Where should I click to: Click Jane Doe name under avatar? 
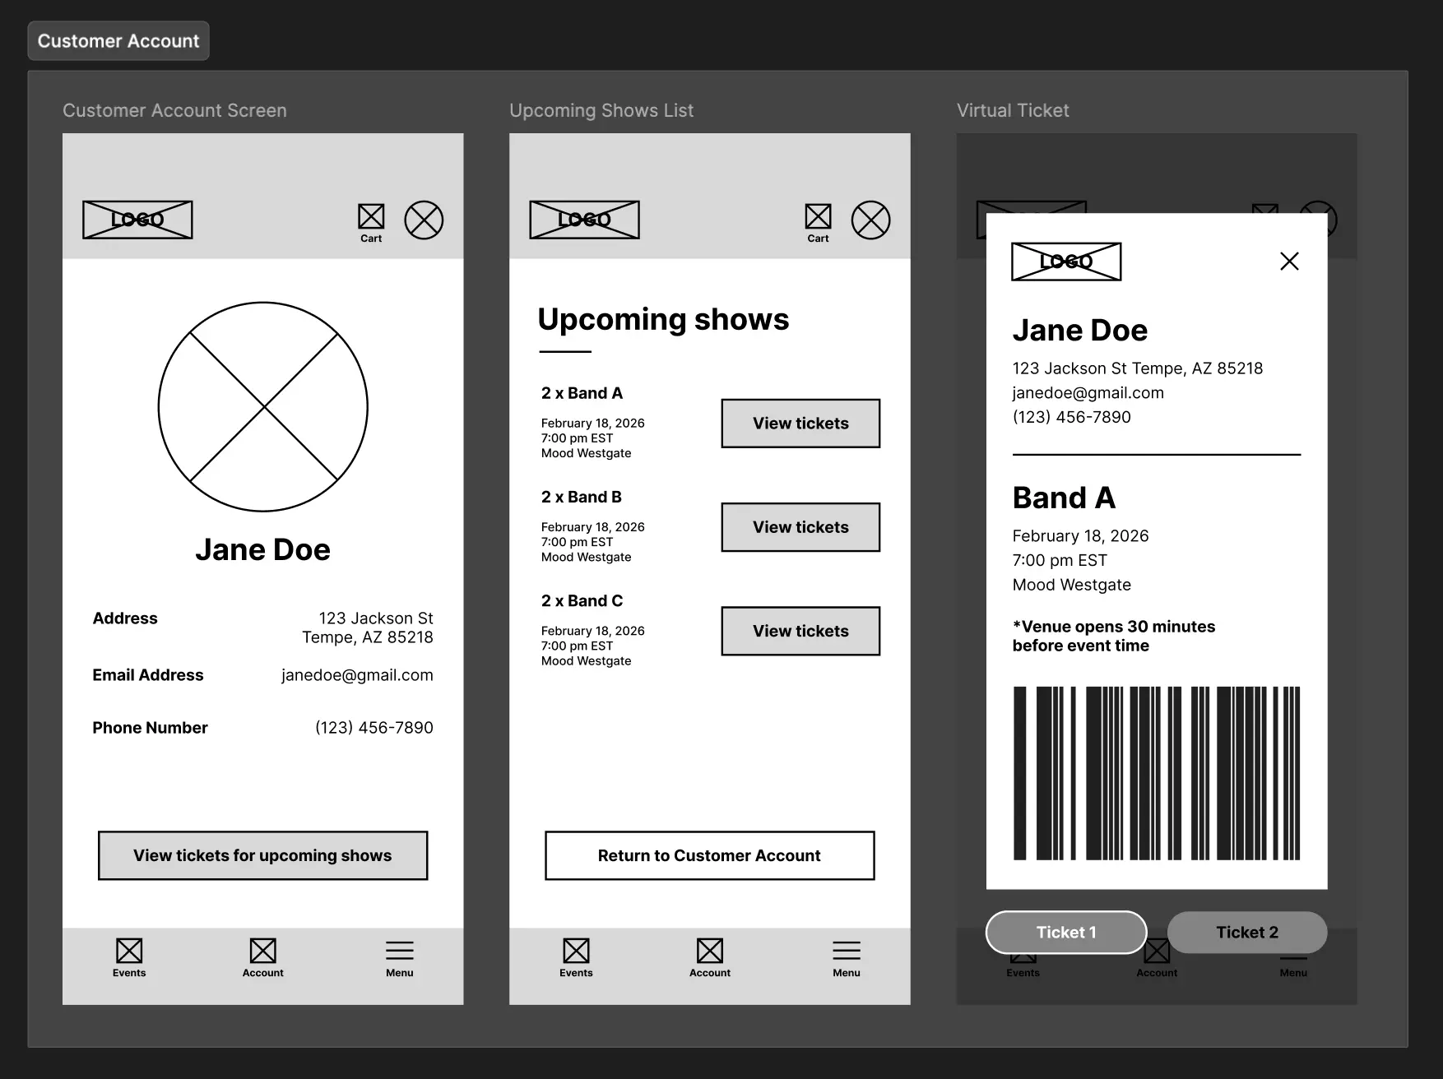(263, 549)
